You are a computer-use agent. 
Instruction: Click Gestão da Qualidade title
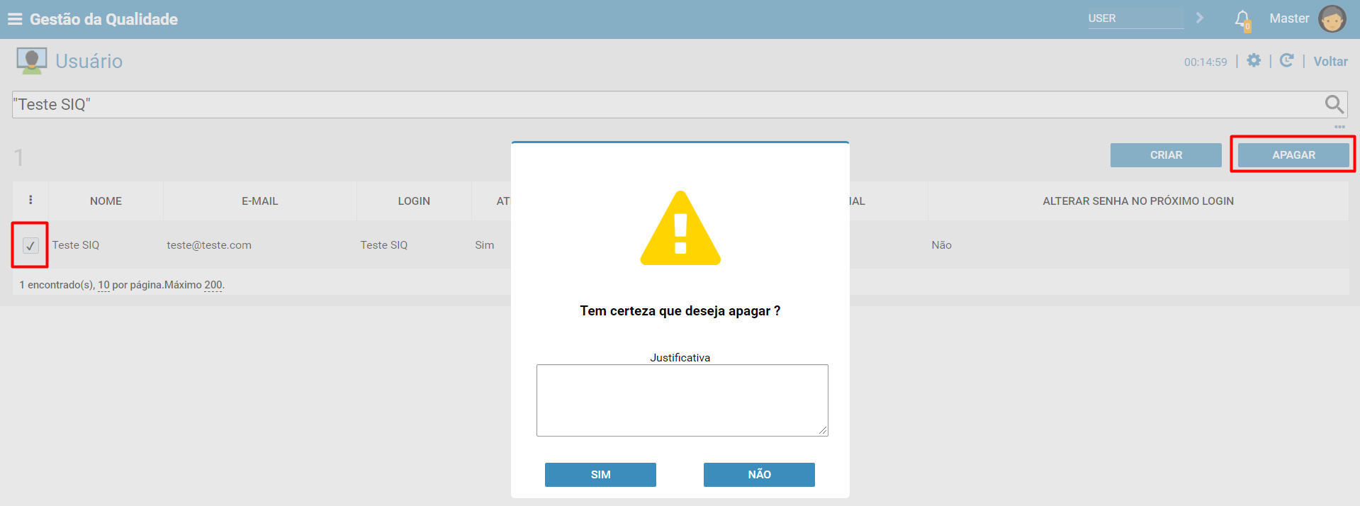click(103, 19)
